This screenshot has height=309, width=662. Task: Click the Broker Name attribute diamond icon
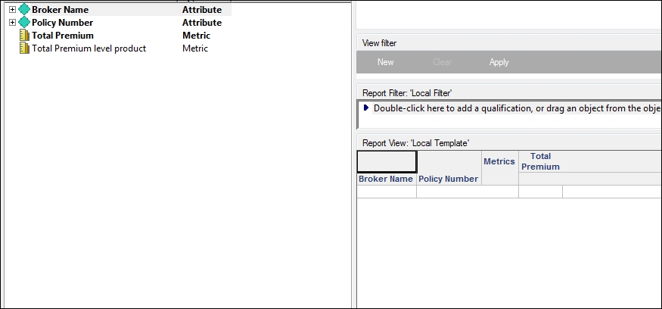(23, 10)
